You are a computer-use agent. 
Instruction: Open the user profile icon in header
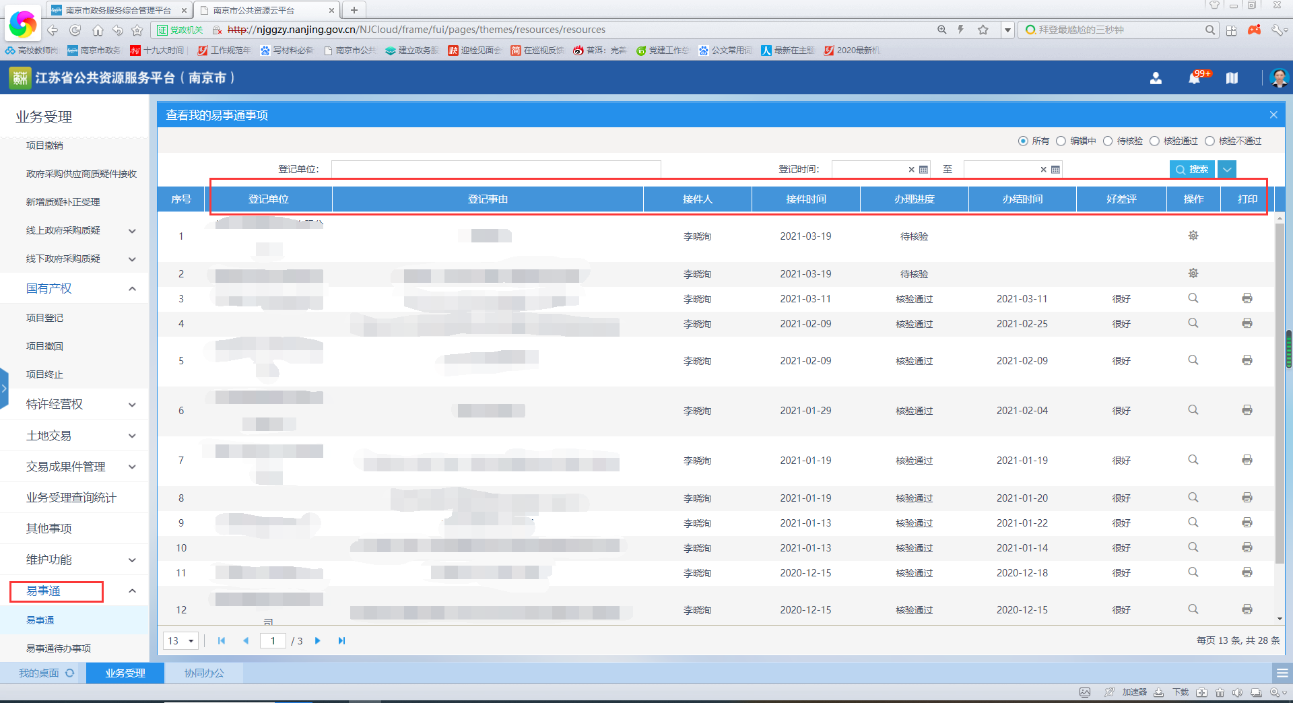click(1156, 78)
